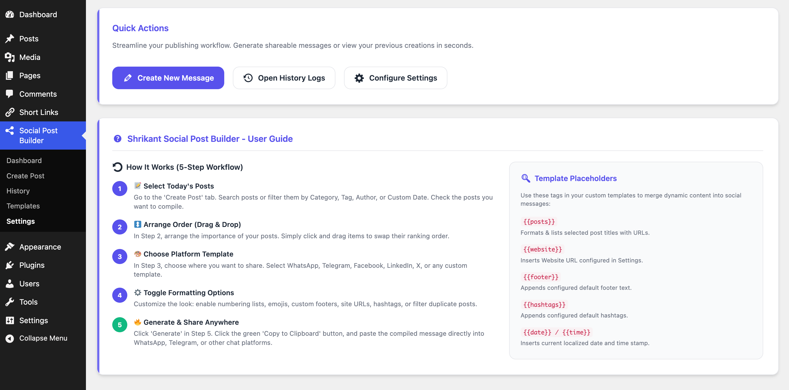Click the {{footer}} placeholder tag
The image size is (789, 390).
coord(541,277)
